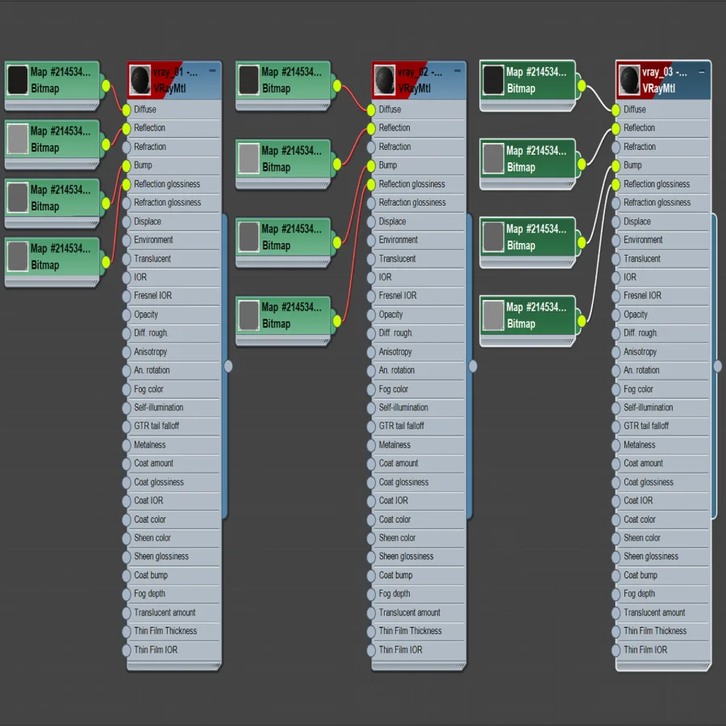Click the vray_03 material sphere preview thumbnail

pyautogui.click(x=629, y=80)
